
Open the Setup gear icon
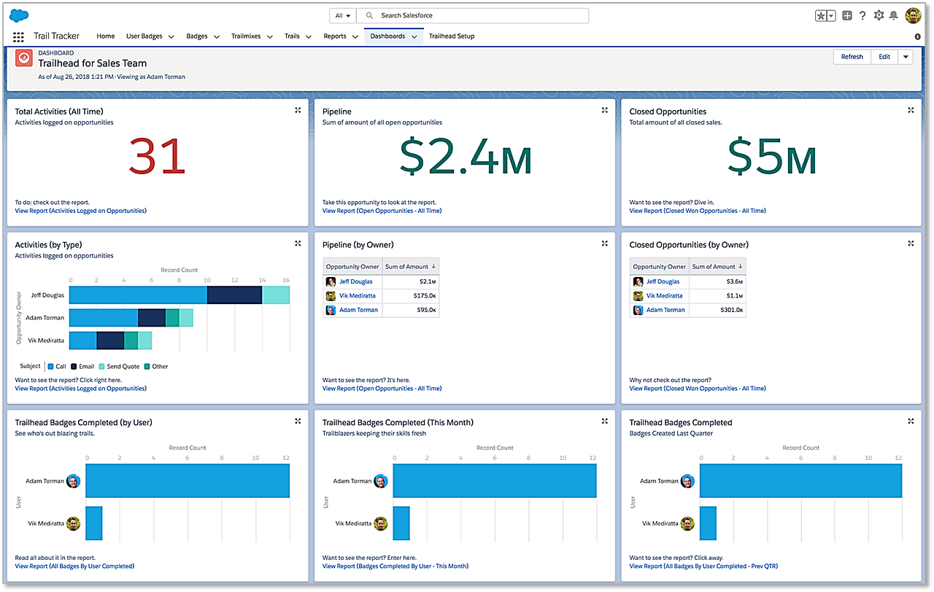tap(879, 15)
